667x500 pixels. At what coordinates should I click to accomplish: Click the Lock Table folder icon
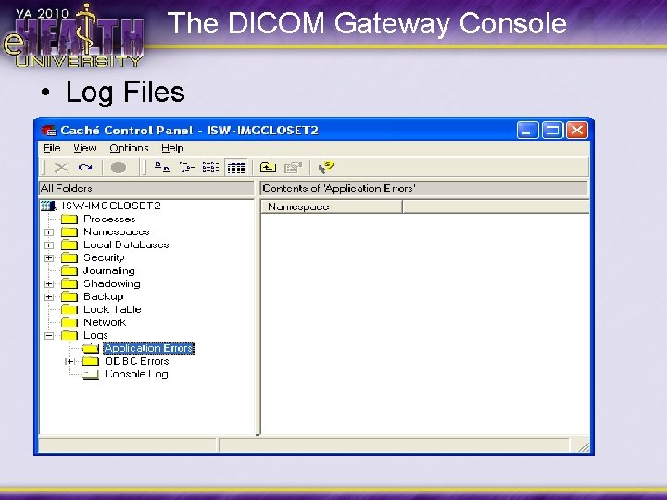point(69,309)
